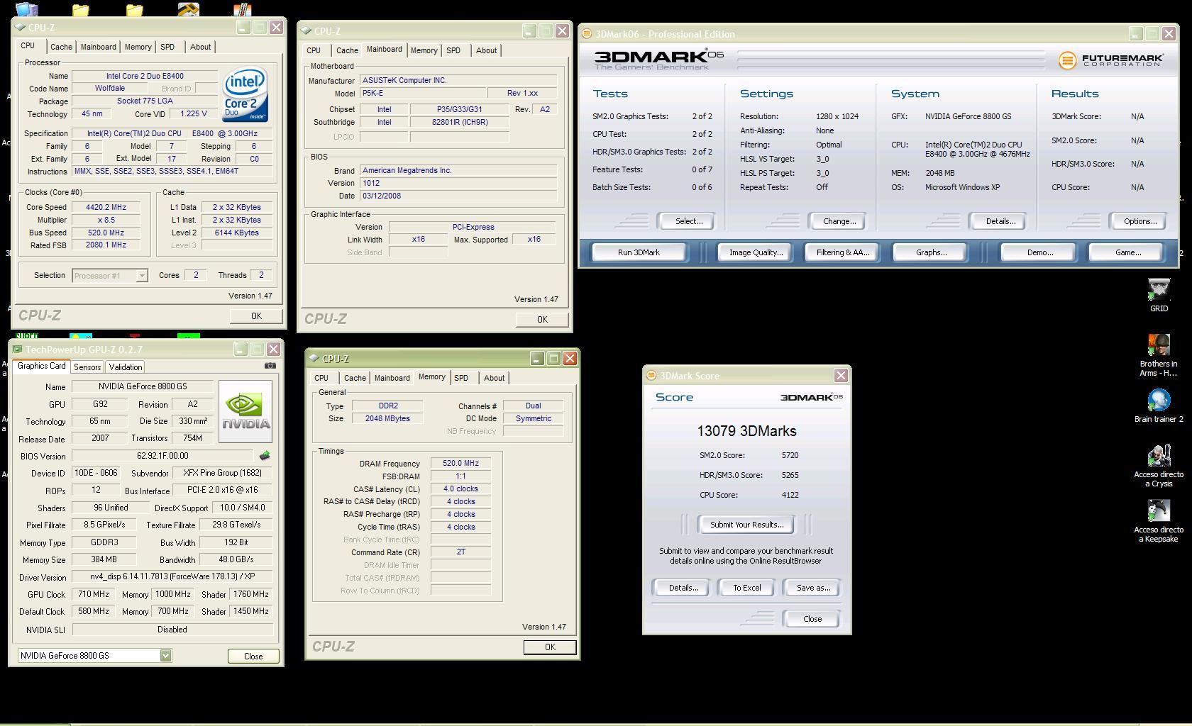Click the CPU Score value 4122
Image resolution: width=1192 pixels, height=726 pixels.
tap(790, 495)
